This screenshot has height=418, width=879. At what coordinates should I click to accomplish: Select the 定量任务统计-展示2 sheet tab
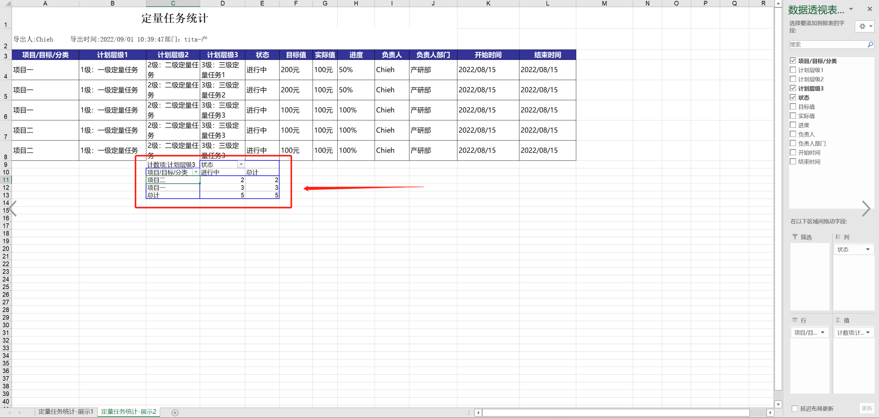(x=129, y=412)
